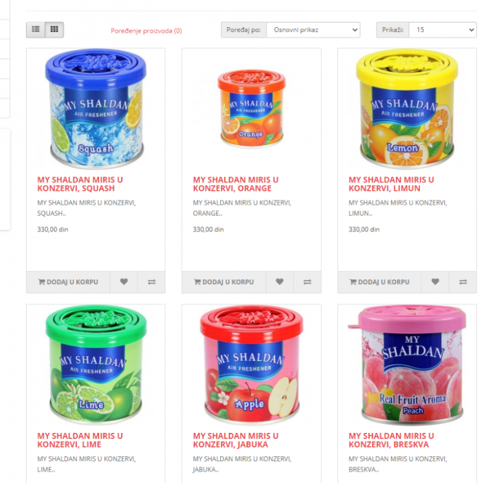The image size is (495, 483).
Task: Click the yellow Lemon can product image
Action: point(407,108)
